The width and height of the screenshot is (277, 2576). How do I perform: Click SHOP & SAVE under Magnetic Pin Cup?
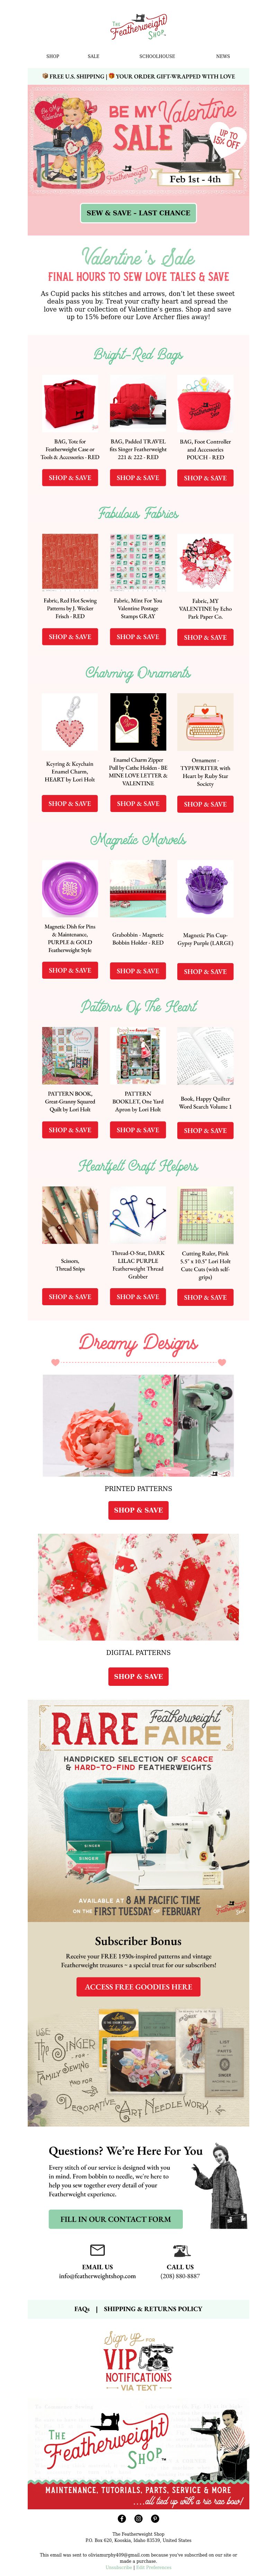tap(205, 971)
